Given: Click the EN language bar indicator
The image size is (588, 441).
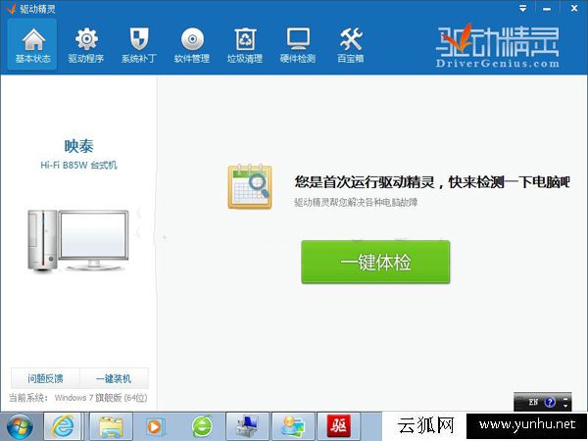Looking at the screenshot, I should click(x=533, y=402).
